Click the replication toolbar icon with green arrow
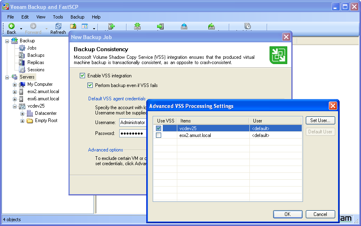The height and width of the screenshot is (226, 361). (x=160, y=27)
